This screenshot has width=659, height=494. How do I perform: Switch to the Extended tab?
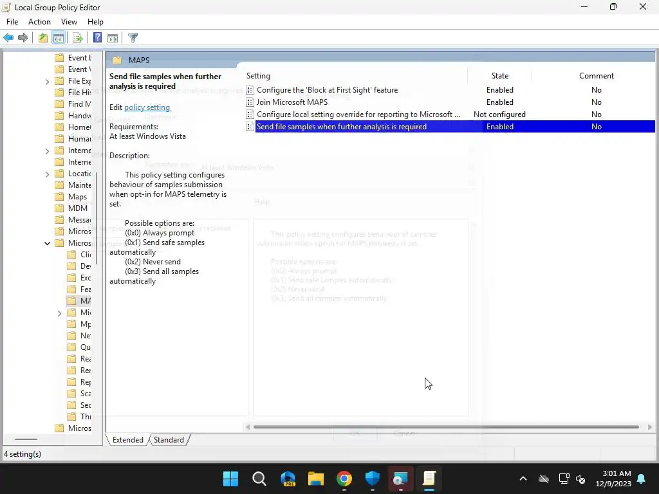(128, 440)
